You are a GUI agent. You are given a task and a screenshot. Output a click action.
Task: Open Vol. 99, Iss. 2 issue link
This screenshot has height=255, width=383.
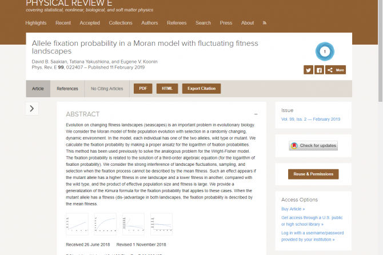click(310, 119)
